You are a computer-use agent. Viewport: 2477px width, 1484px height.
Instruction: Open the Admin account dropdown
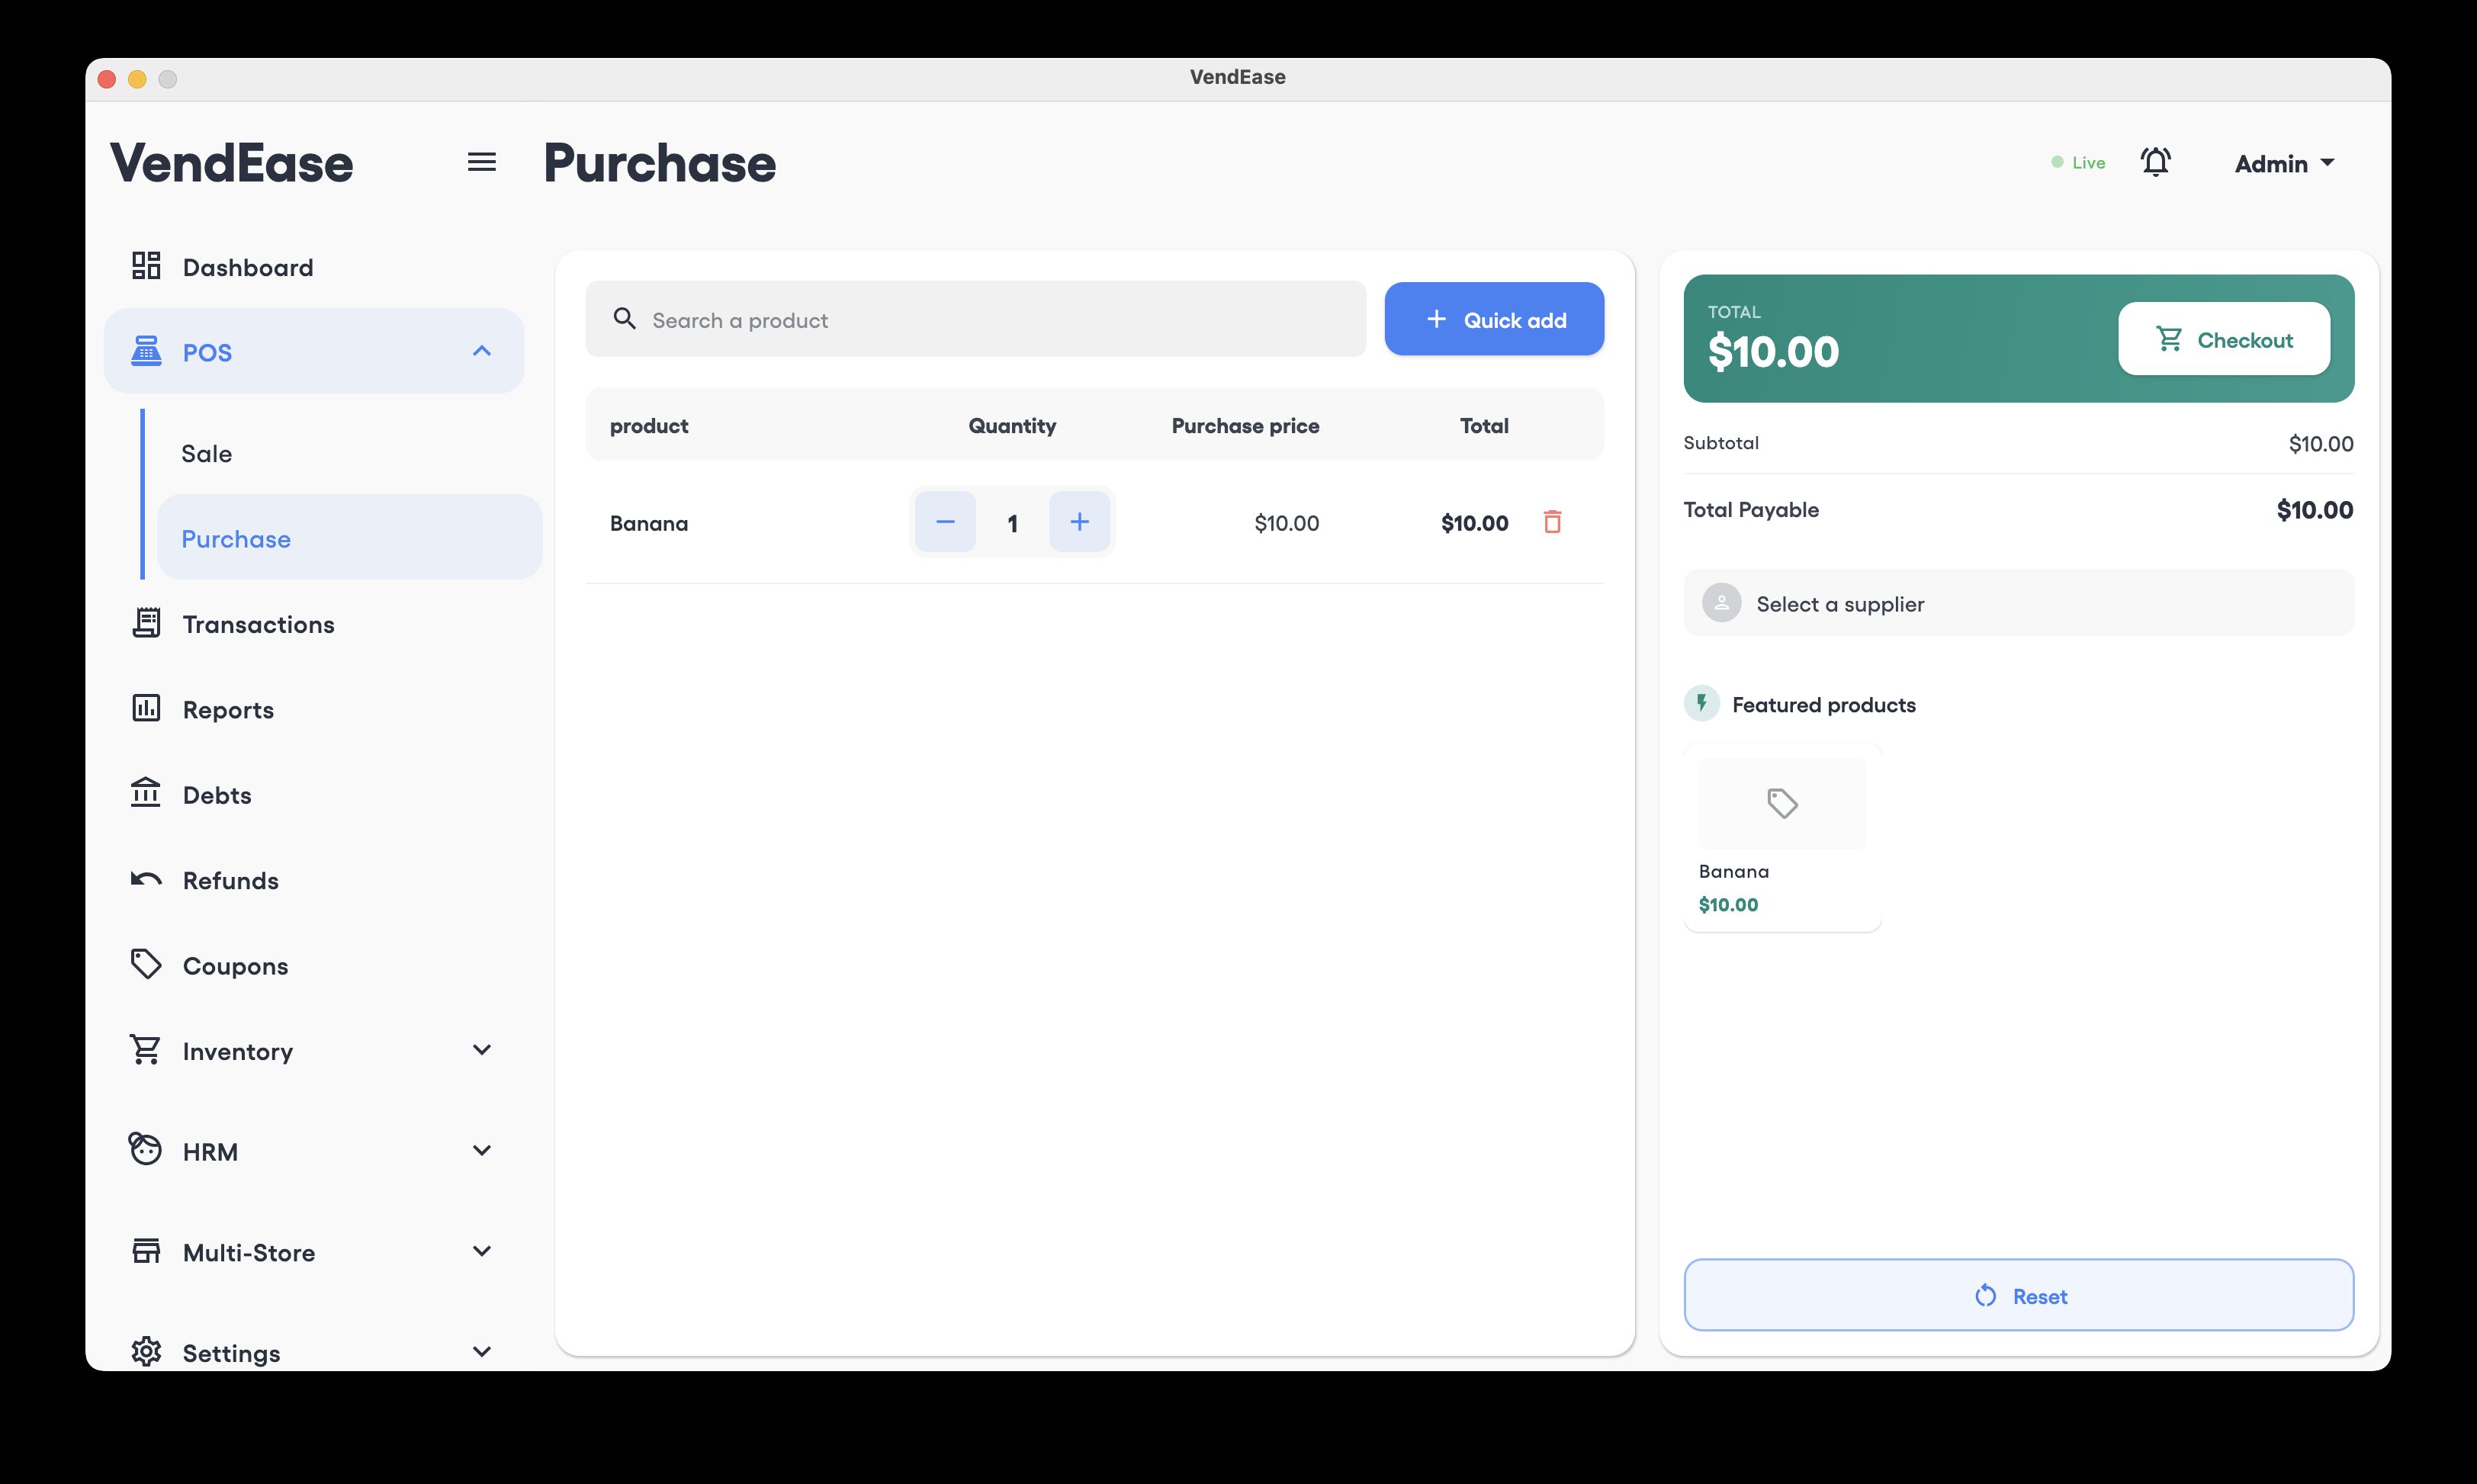click(2283, 164)
